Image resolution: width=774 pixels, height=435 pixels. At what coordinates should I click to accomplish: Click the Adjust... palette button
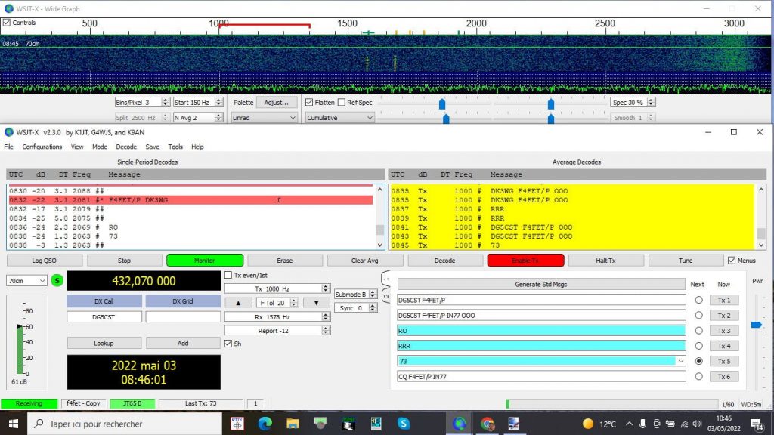(277, 103)
